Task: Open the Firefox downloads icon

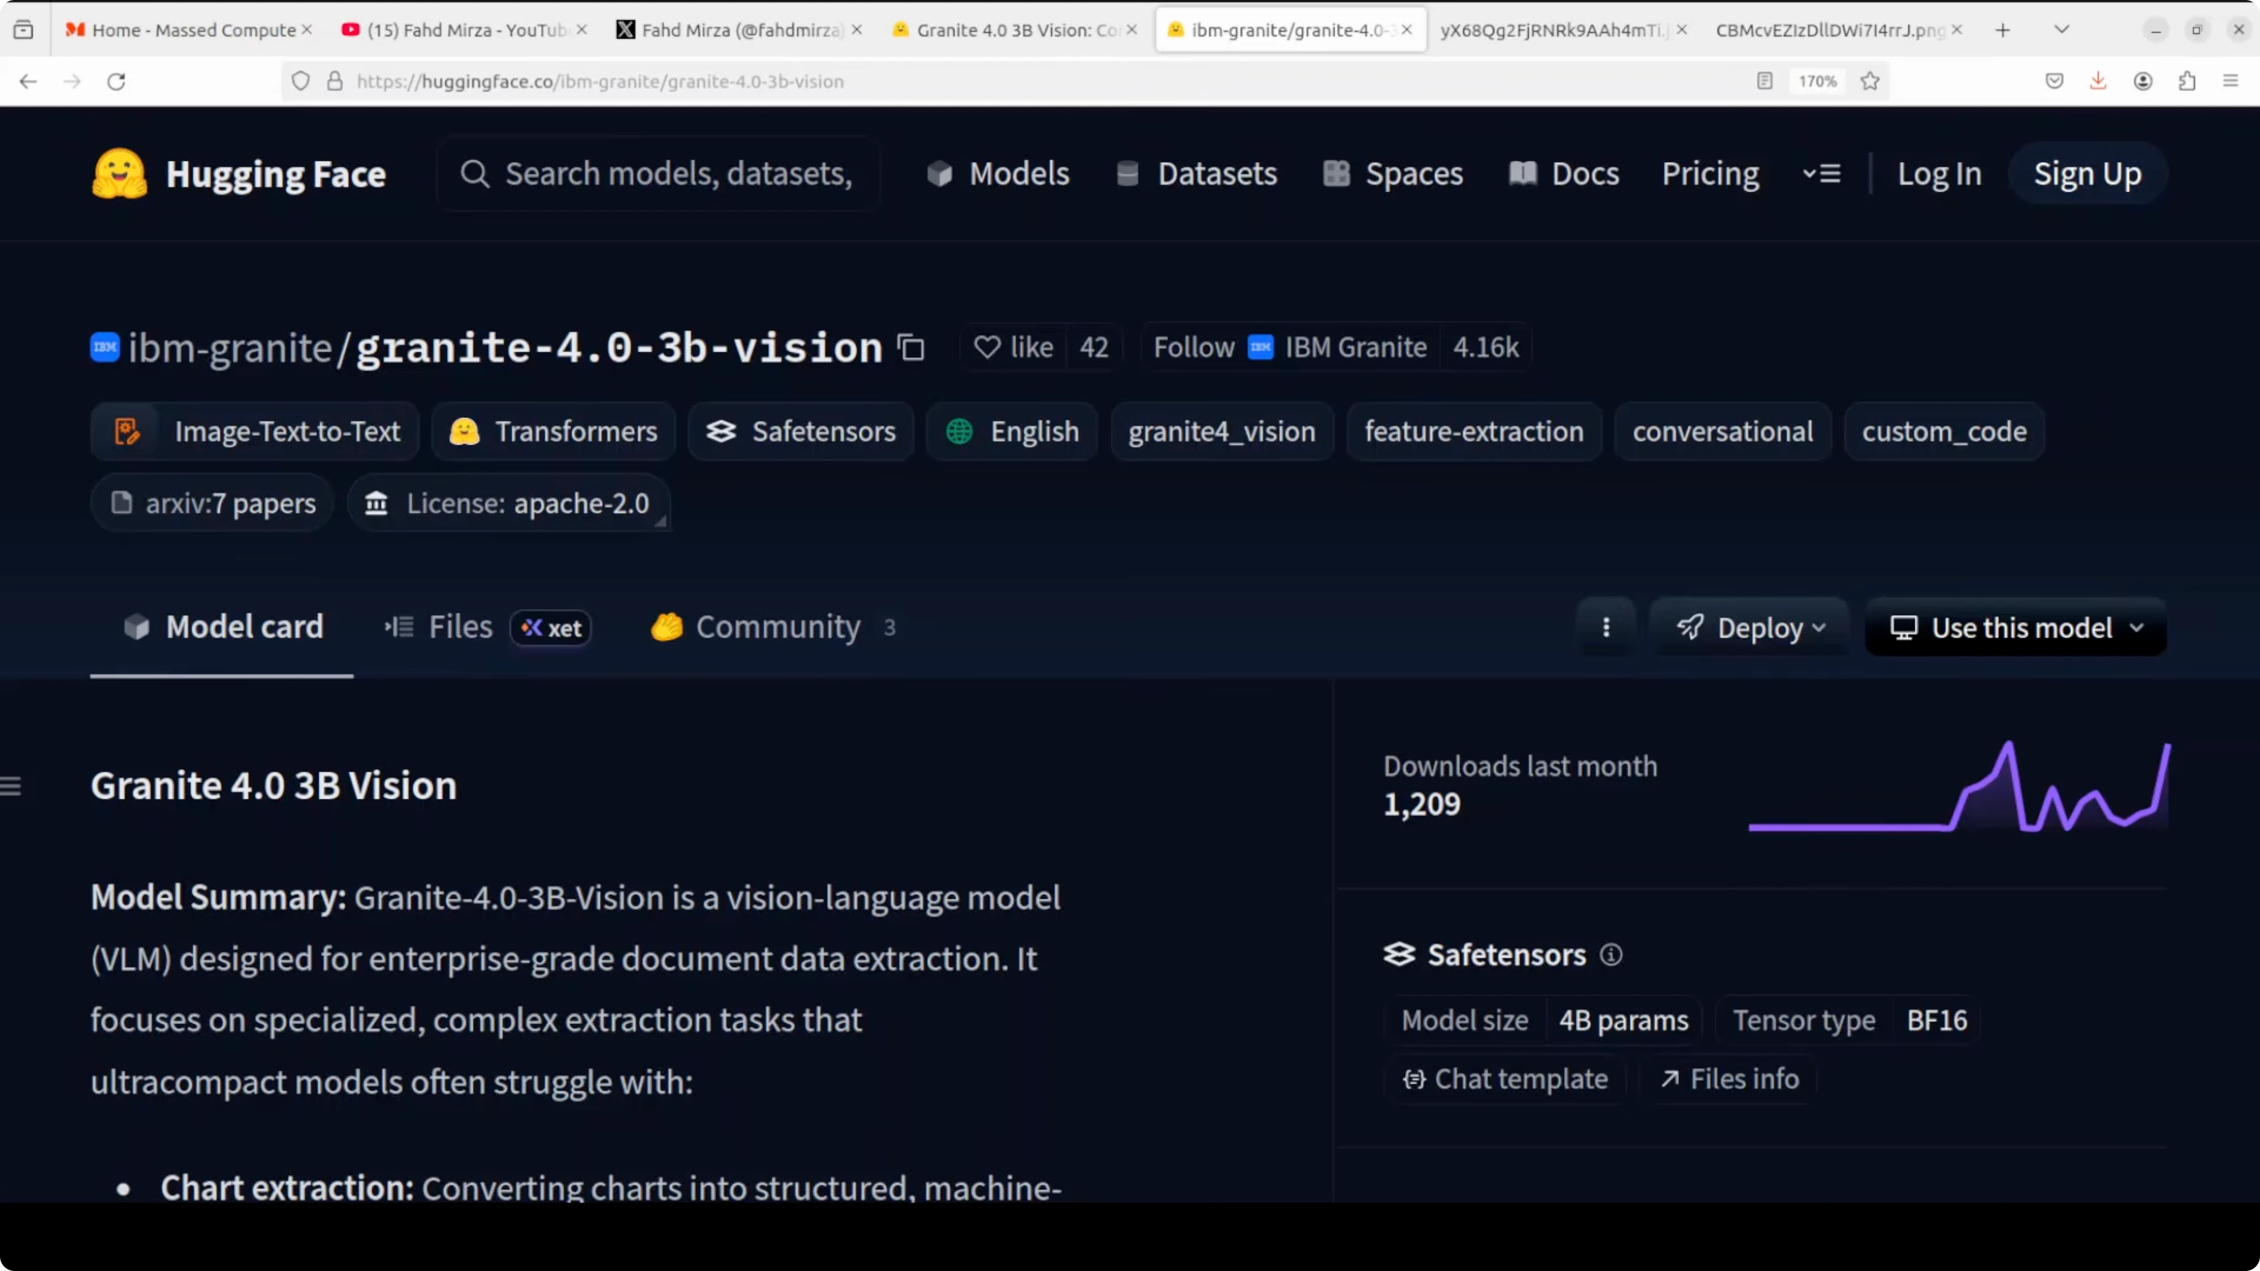Action: 2098,82
